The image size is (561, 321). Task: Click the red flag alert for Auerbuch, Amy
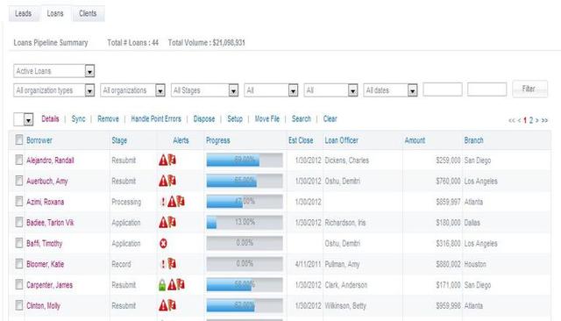pos(172,181)
